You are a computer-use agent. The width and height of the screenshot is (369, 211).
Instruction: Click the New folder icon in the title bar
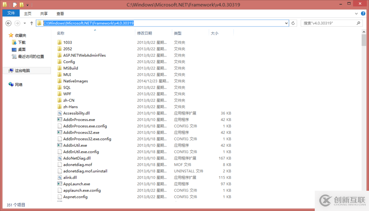21,4
